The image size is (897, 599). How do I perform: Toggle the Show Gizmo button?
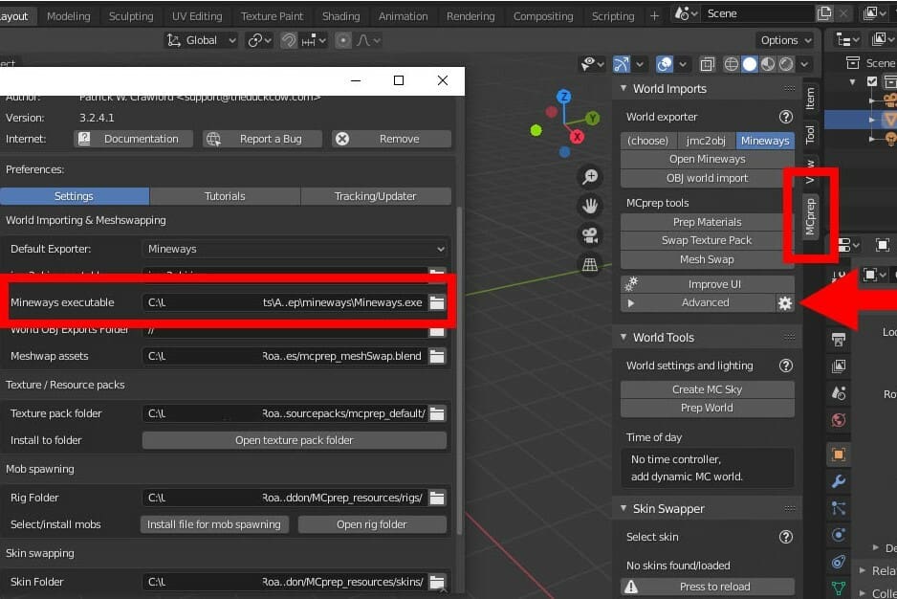click(622, 64)
